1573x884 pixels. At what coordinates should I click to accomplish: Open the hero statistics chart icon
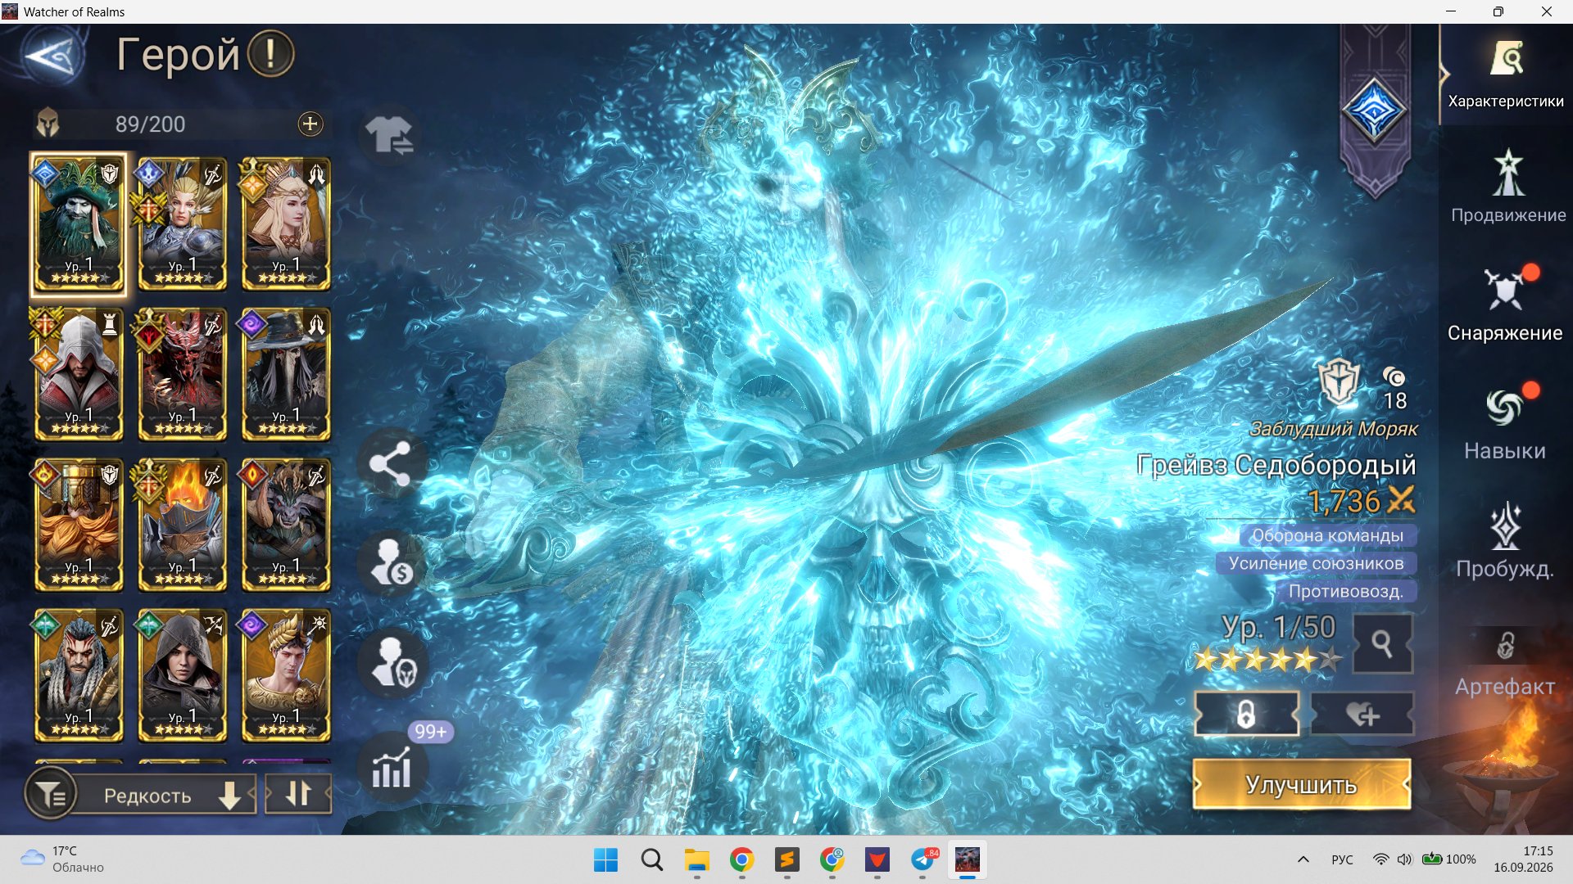click(x=392, y=767)
